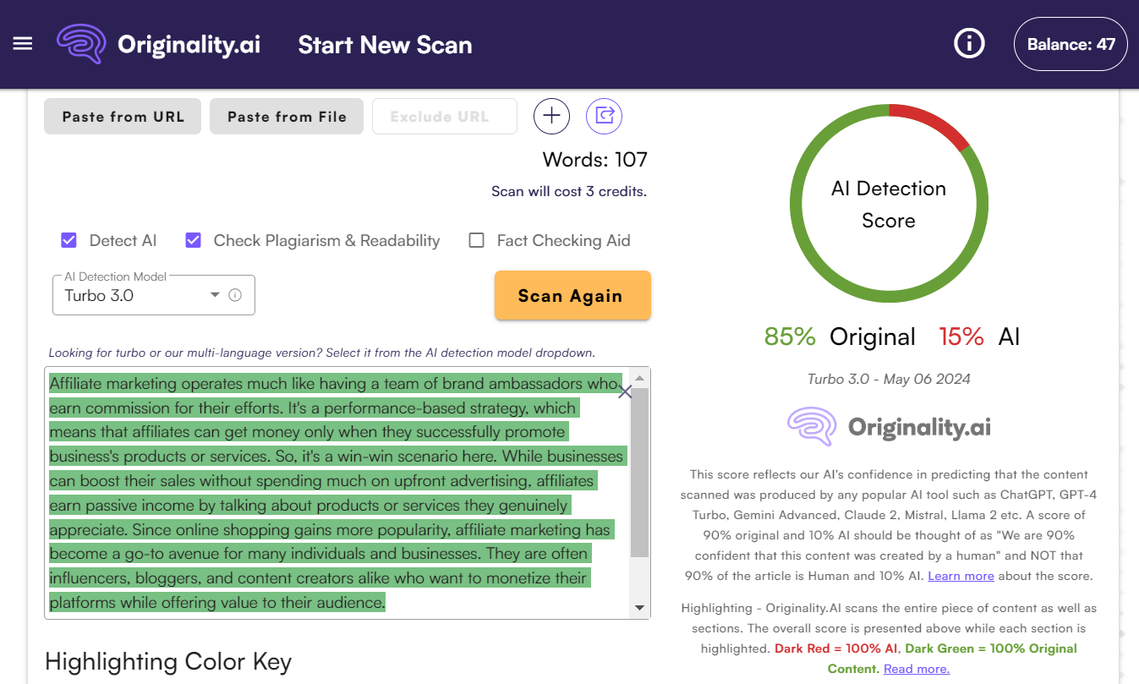
Task: Clear text with the X icon
Action: 625,391
